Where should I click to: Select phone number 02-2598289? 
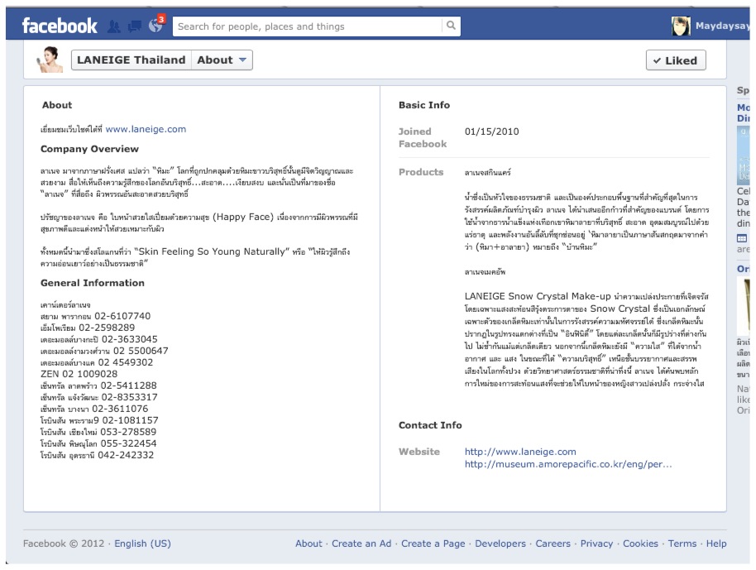[x=107, y=328]
